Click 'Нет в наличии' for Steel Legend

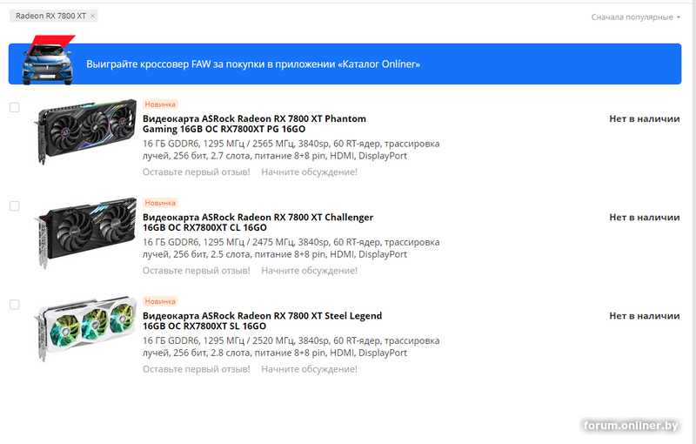(645, 316)
